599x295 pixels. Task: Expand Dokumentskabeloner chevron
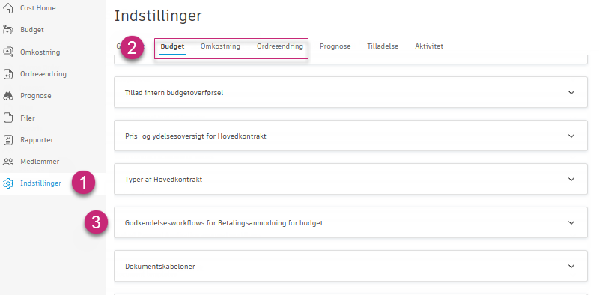click(x=571, y=266)
